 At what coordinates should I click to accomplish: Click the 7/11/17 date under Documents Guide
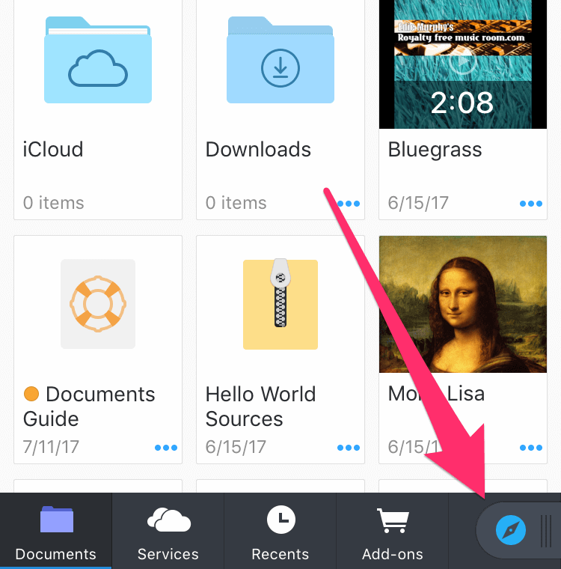click(x=51, y=447)
